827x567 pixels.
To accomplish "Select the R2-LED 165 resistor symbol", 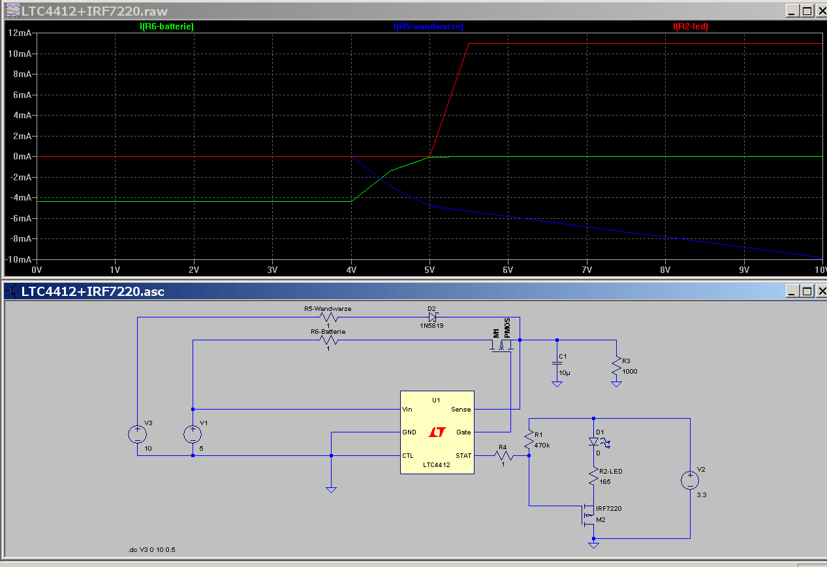I will [593, 476].
